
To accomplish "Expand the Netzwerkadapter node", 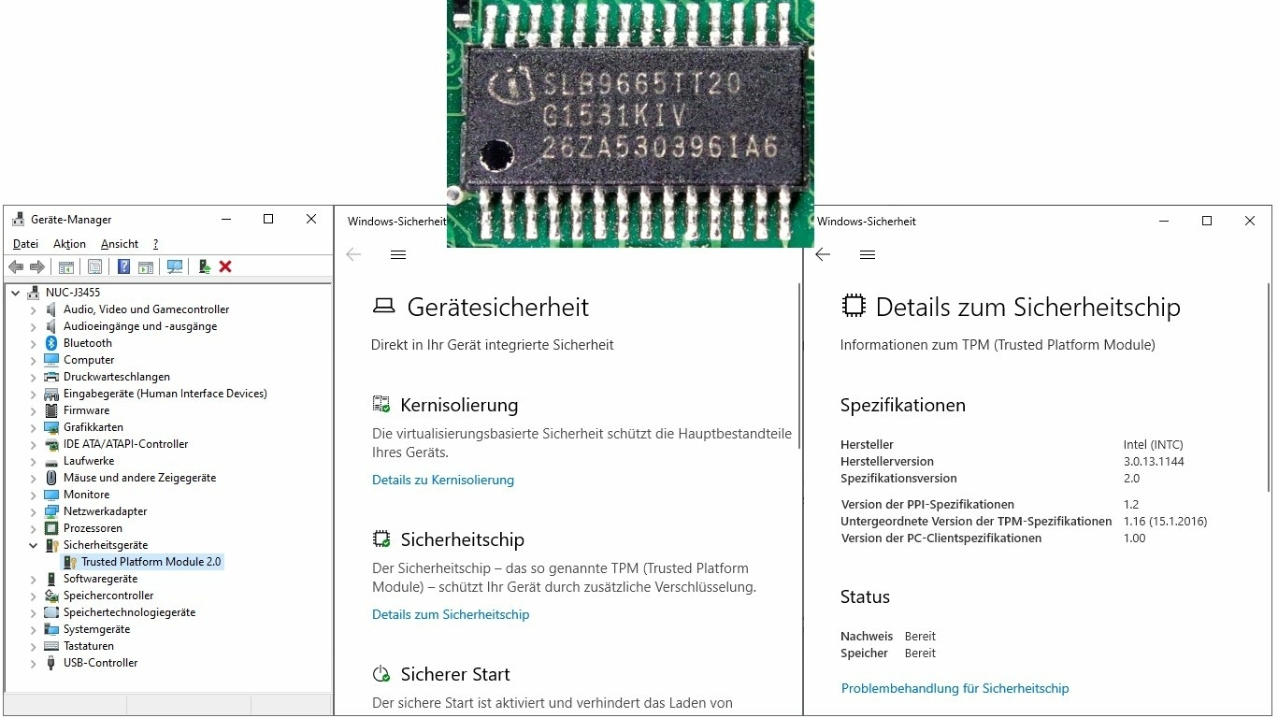I will click(x=34, y=511).
